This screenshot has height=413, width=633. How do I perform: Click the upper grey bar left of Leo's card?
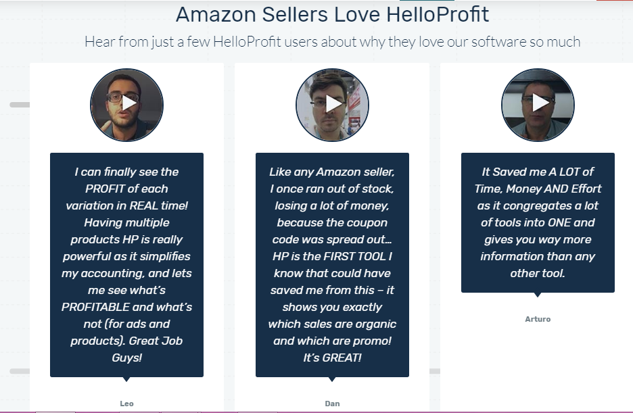(20, 105)
